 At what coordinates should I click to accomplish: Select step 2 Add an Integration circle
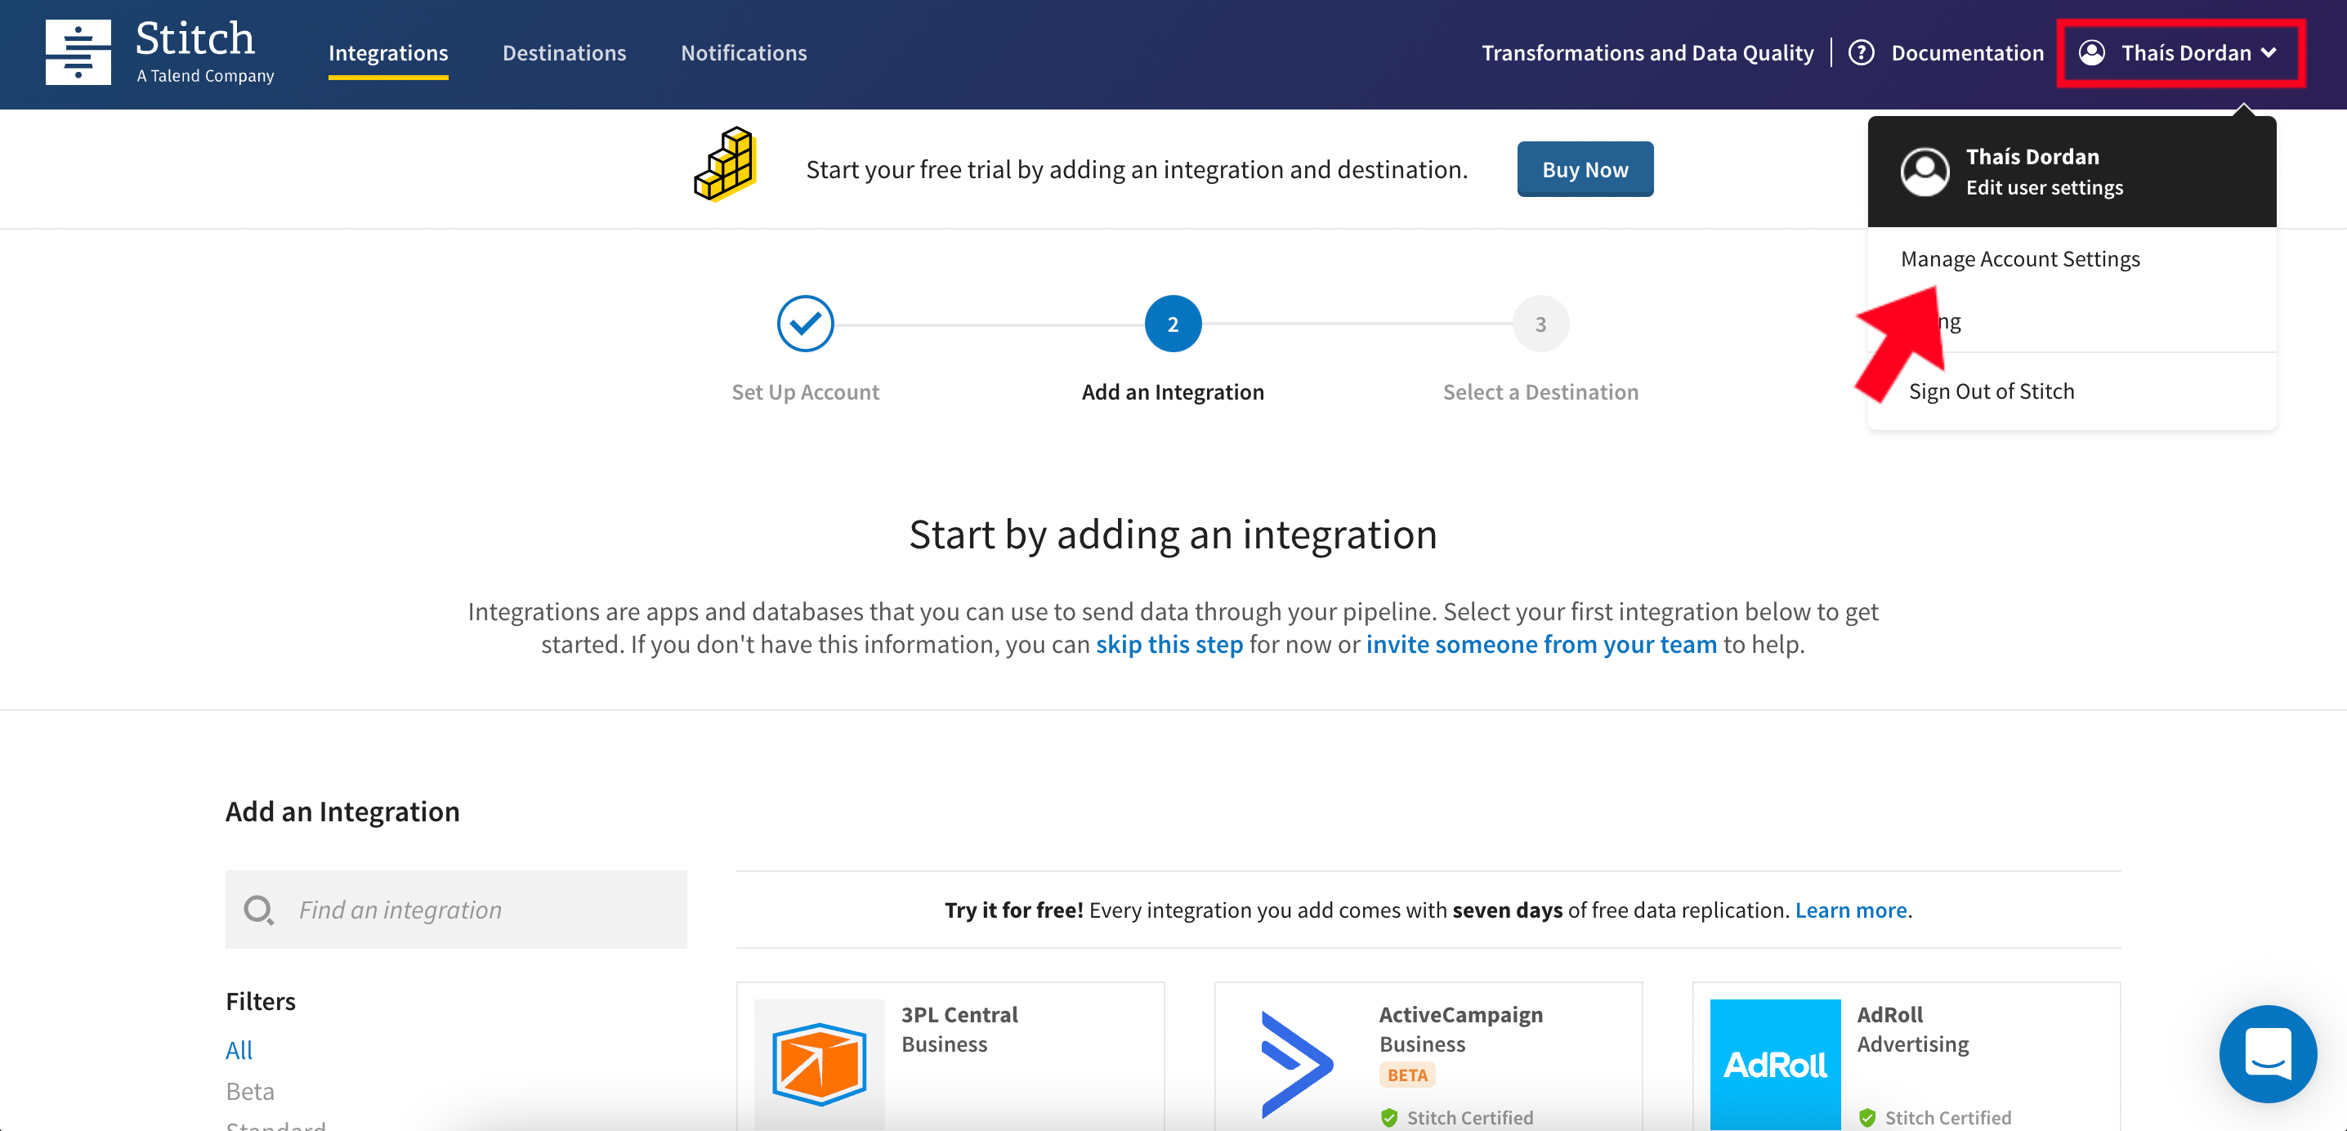[1172, 324]
